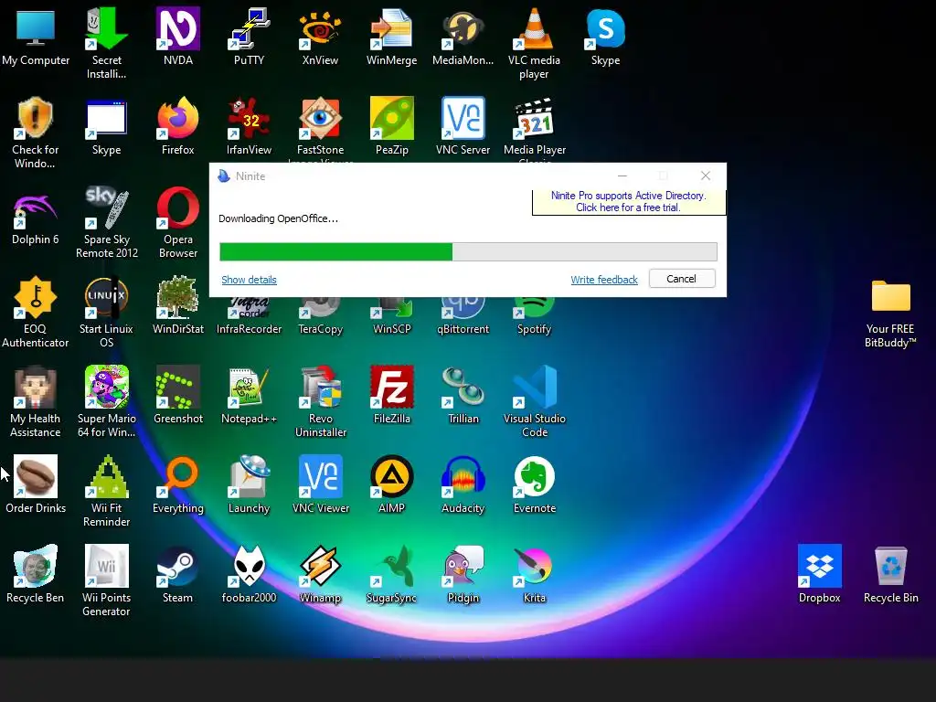The height and width of the screenshot is (702, 936).
Task: Click the Ninite Pro free trial banner
Action: tap(629, 202)
